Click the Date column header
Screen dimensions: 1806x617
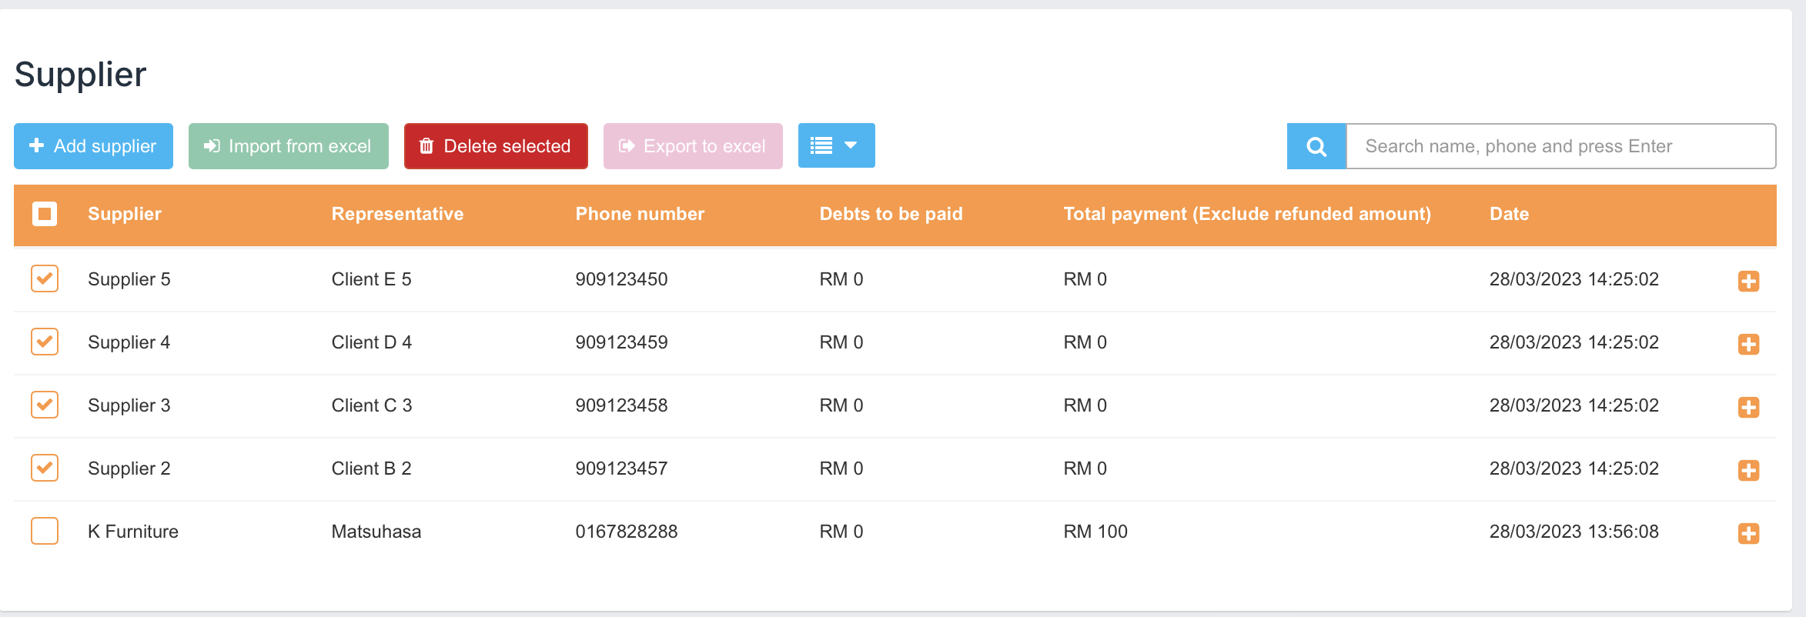pos(1509,214)
